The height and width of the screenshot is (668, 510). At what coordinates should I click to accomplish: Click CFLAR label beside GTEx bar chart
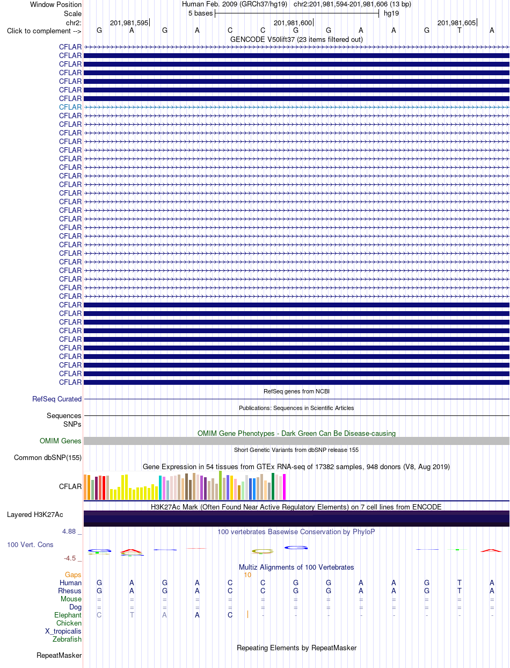click(x=70, y=486)
